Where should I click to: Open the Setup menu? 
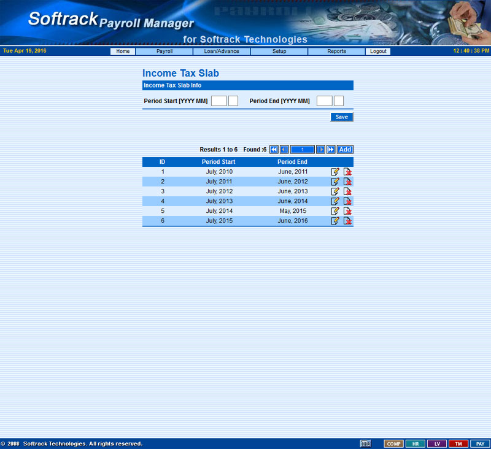(x=279, y=52)
